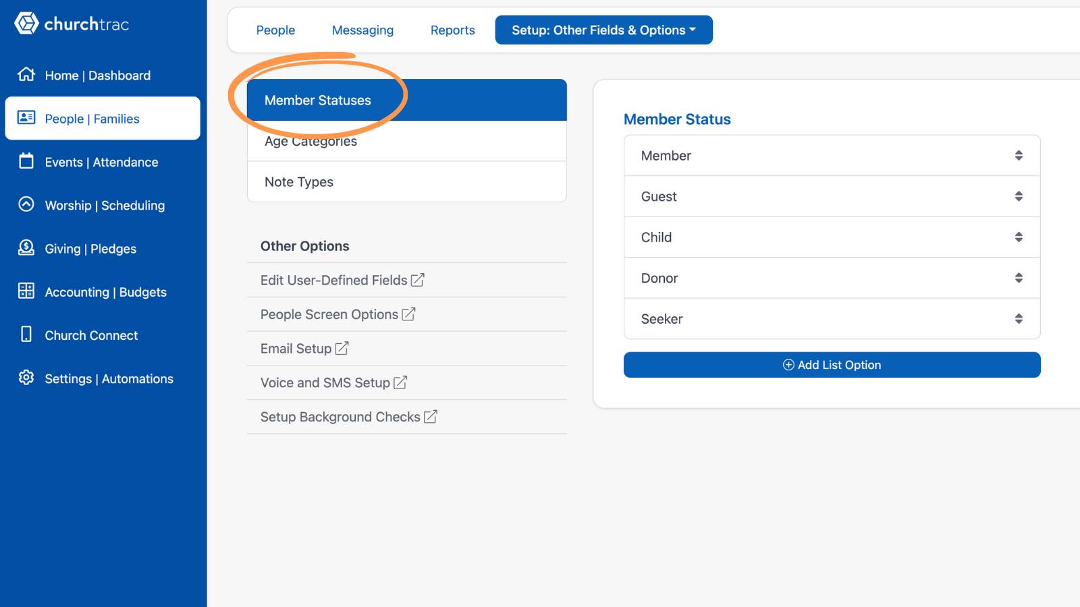Click the Worship circle icon

click(26, 204)
